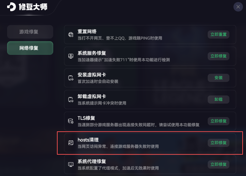Click the hosts清理 list icon
This screenshot has width=246, height=176.
point(71,143)
